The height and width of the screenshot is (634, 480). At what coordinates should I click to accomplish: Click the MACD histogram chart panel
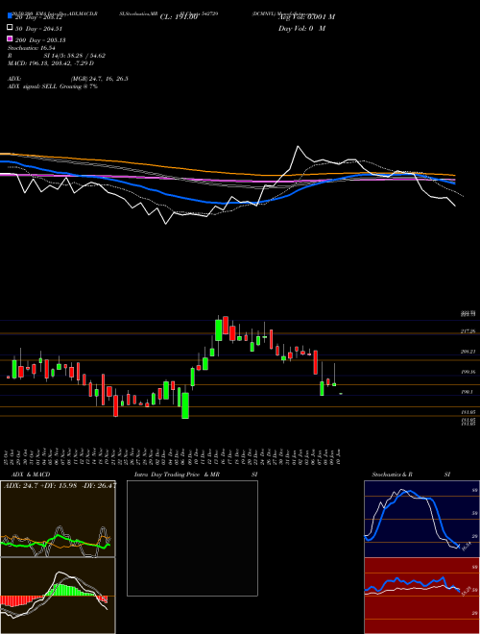pos(58,596)
